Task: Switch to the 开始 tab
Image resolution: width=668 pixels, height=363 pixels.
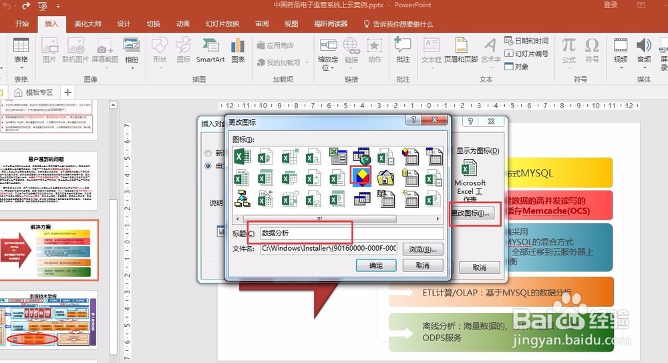Action: click(22, 24)
